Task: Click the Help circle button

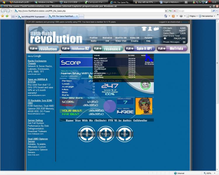Action: (x=124, y=134)
